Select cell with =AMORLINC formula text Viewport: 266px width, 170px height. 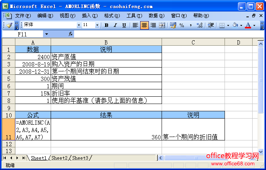pyautogui.click(x=33, y=129)
